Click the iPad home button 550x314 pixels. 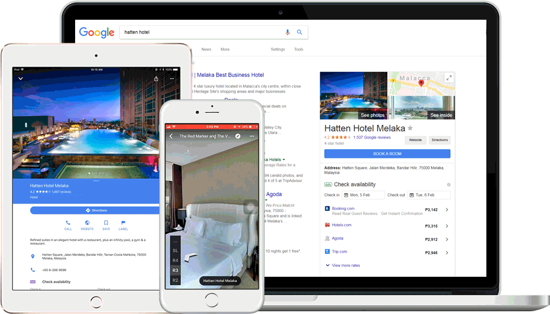point(96,301)
